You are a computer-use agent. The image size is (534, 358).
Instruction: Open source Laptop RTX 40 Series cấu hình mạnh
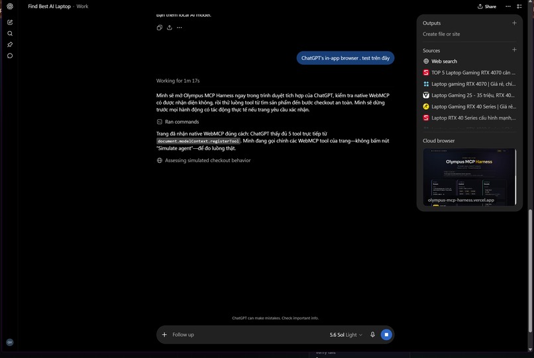click(x=469, y=118)
